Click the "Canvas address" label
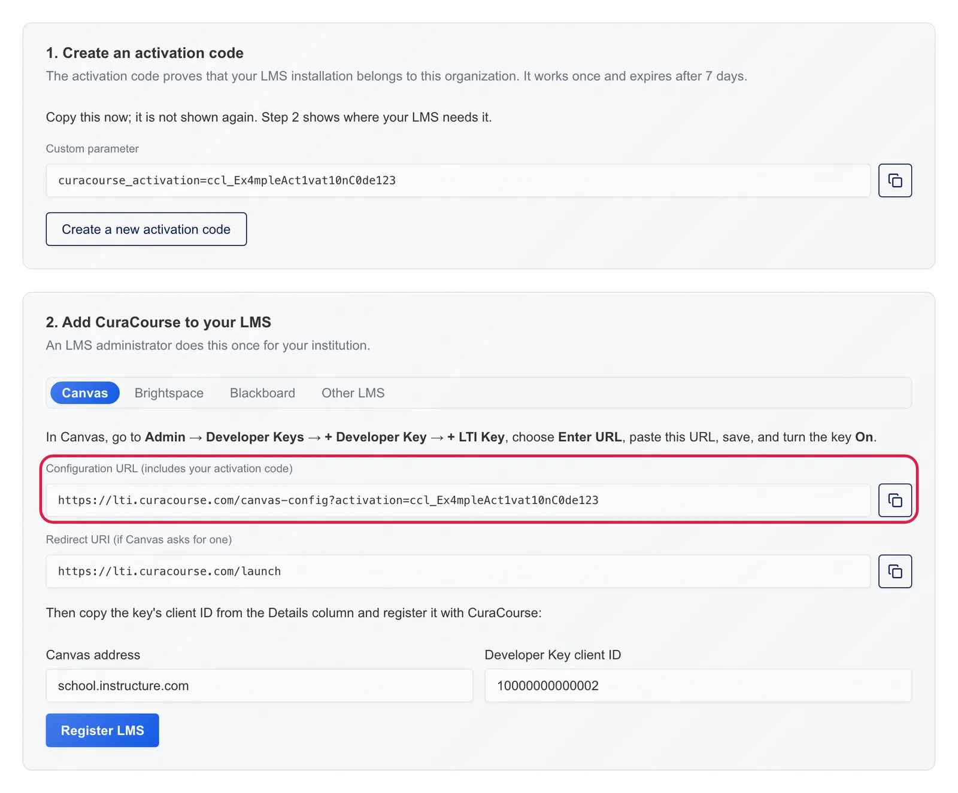Screen dimensions: 958x793 click(93, 655)
